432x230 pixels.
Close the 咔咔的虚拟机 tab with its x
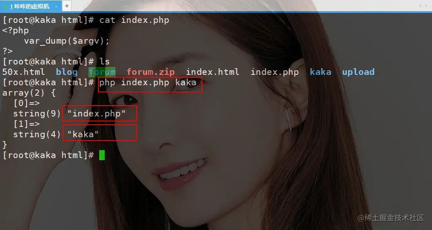56,6
